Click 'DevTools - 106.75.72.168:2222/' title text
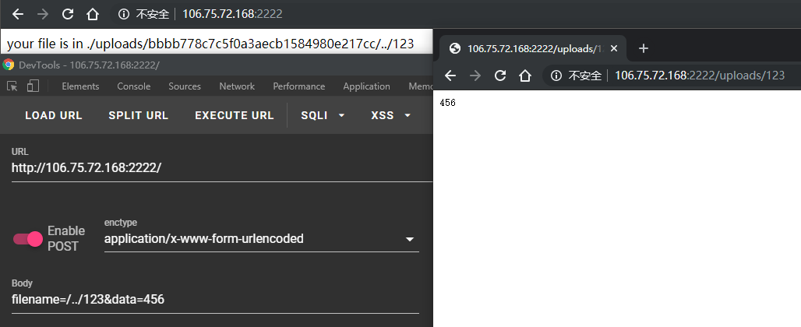 [90, 65]
